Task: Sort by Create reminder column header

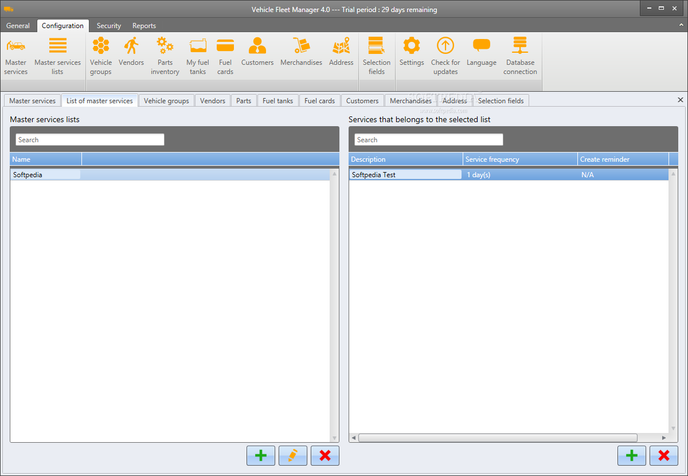Action: point(623,159)
